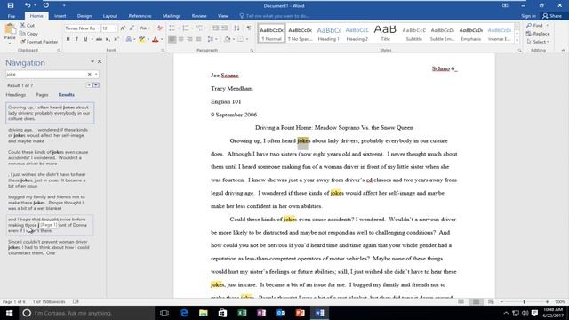
Task: Decrease paragraph indent
Action: [215, 28]
